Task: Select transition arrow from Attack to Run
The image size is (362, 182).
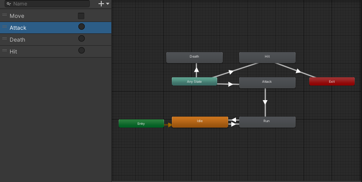Action: point(265,102)
